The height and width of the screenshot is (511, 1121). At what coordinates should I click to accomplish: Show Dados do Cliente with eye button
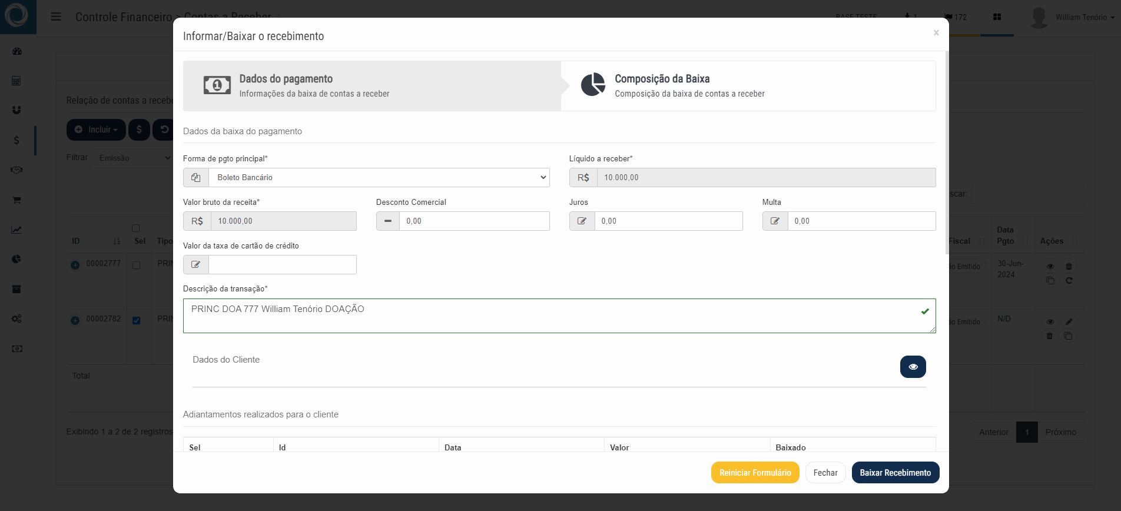click(913, 367)
